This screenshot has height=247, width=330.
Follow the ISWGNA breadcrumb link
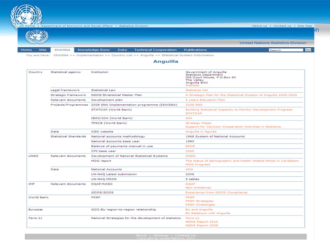pyautogui.click(x=61, y=55)
